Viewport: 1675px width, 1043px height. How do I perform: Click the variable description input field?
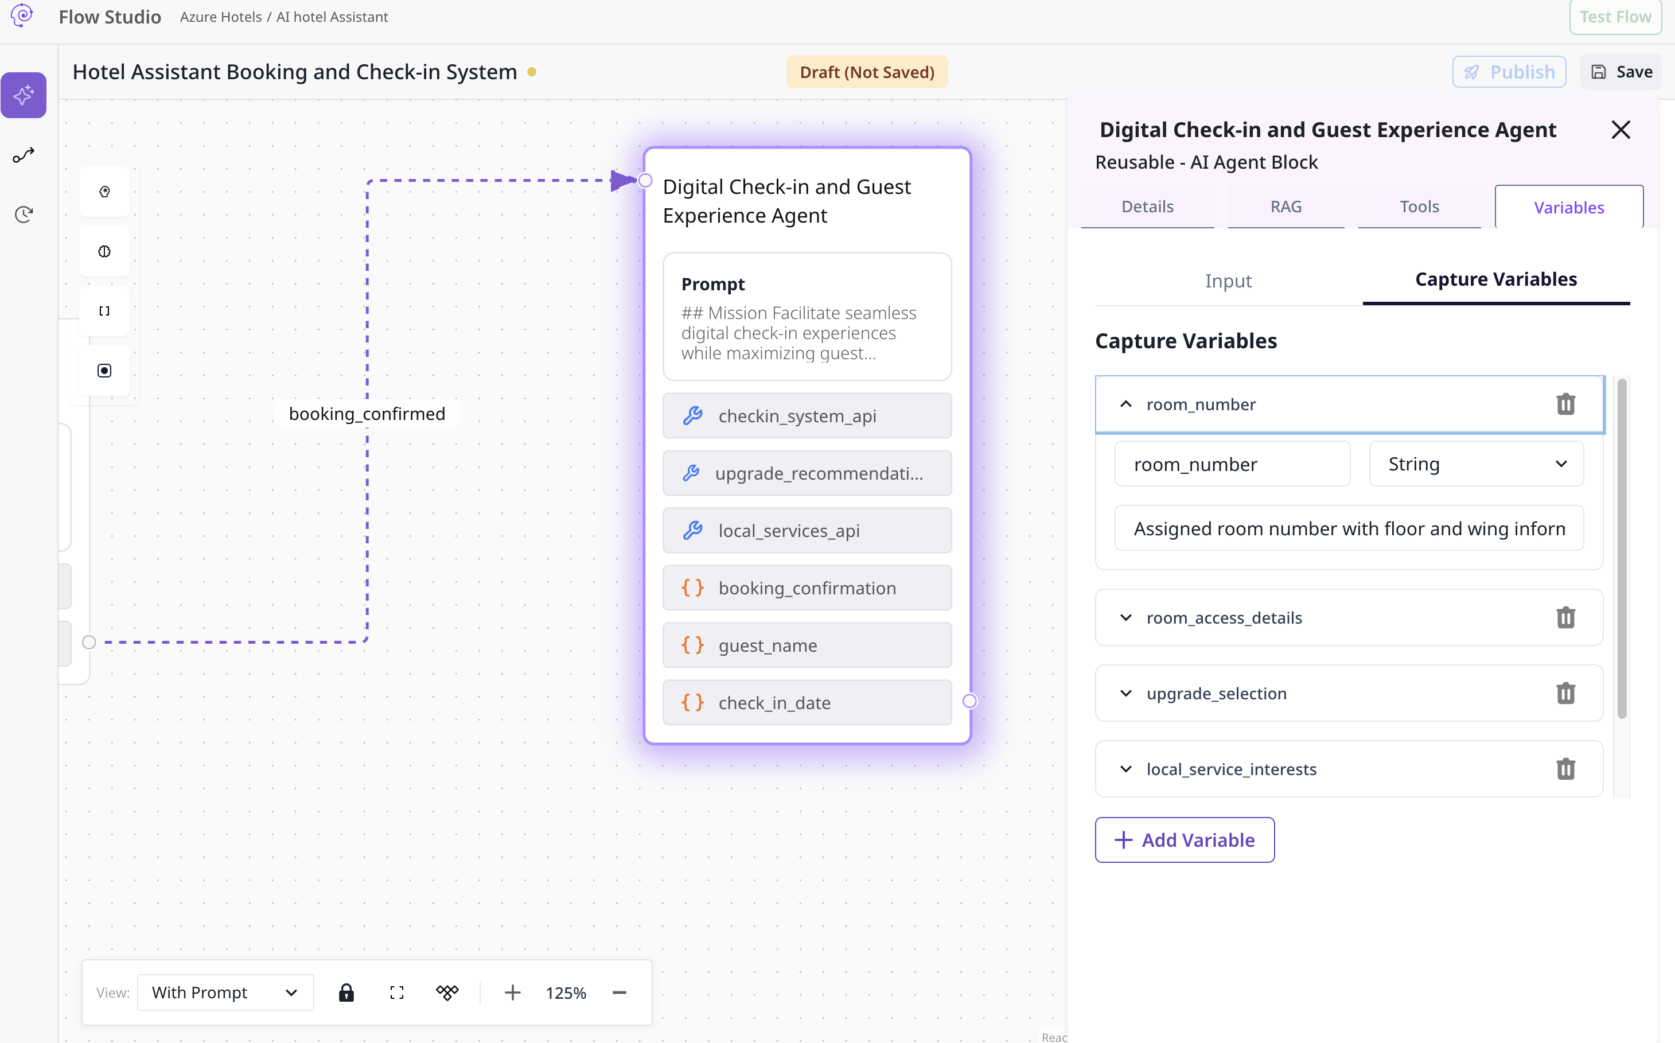point(1348,529)
